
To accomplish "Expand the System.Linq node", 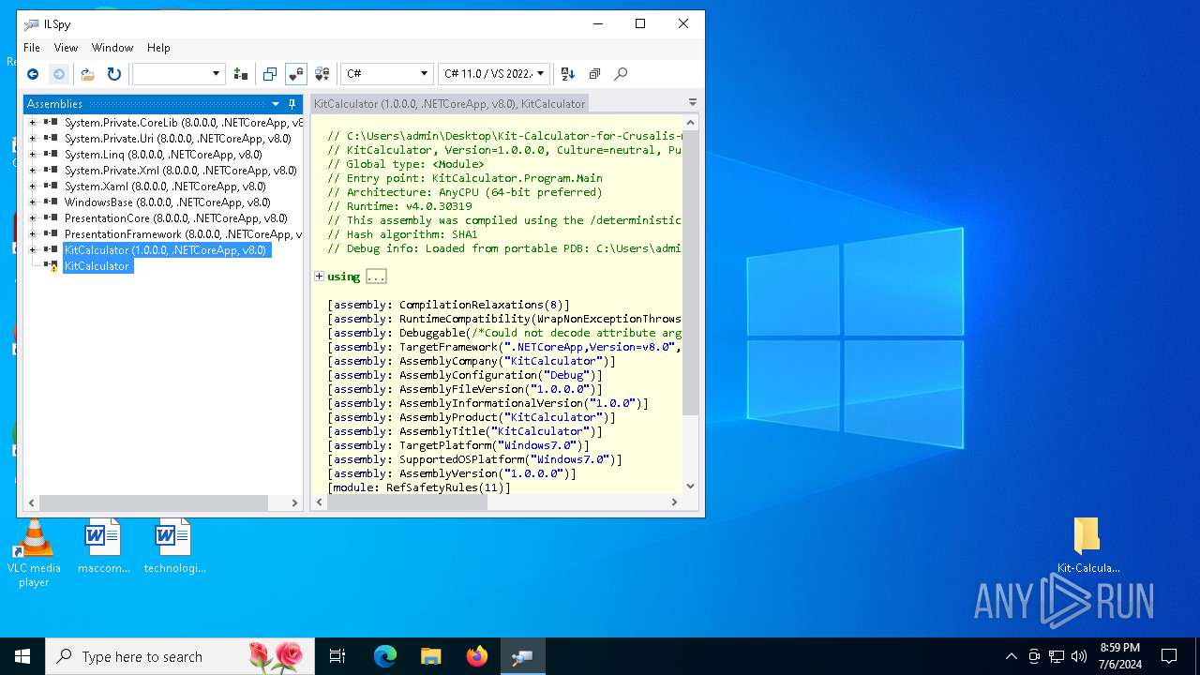I will [x=33, y=155].
